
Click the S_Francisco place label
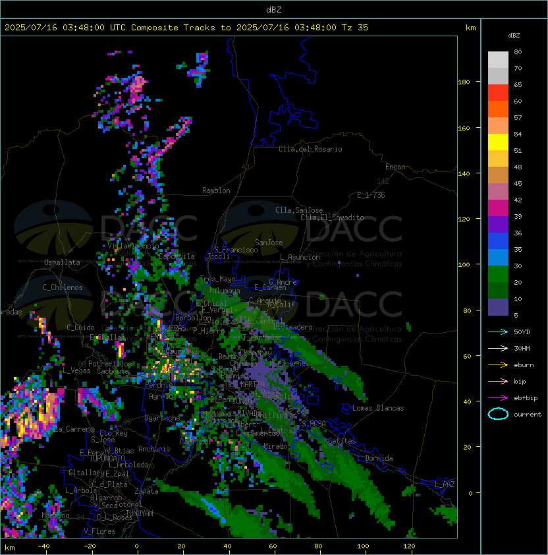pos(236,250)
